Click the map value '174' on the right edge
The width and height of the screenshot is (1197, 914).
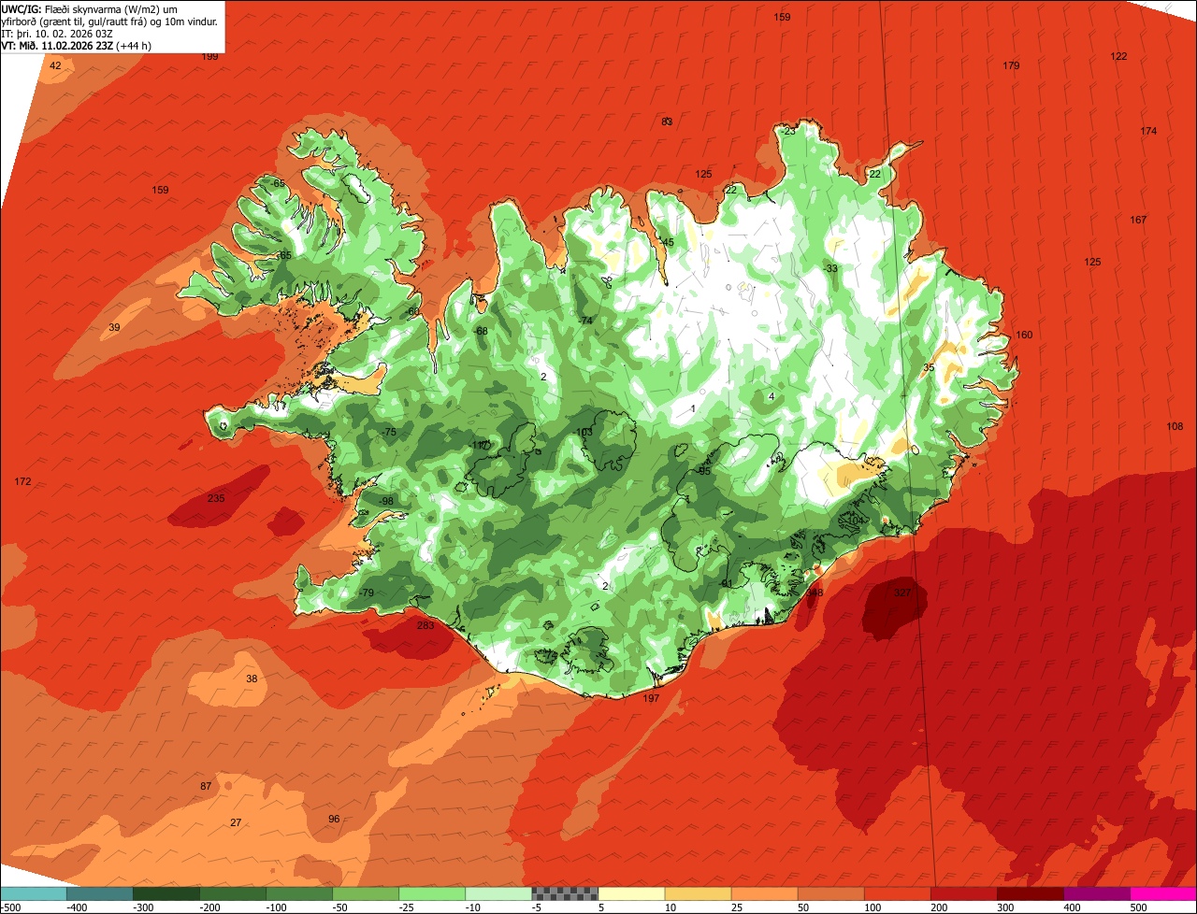coord(1148,131)
